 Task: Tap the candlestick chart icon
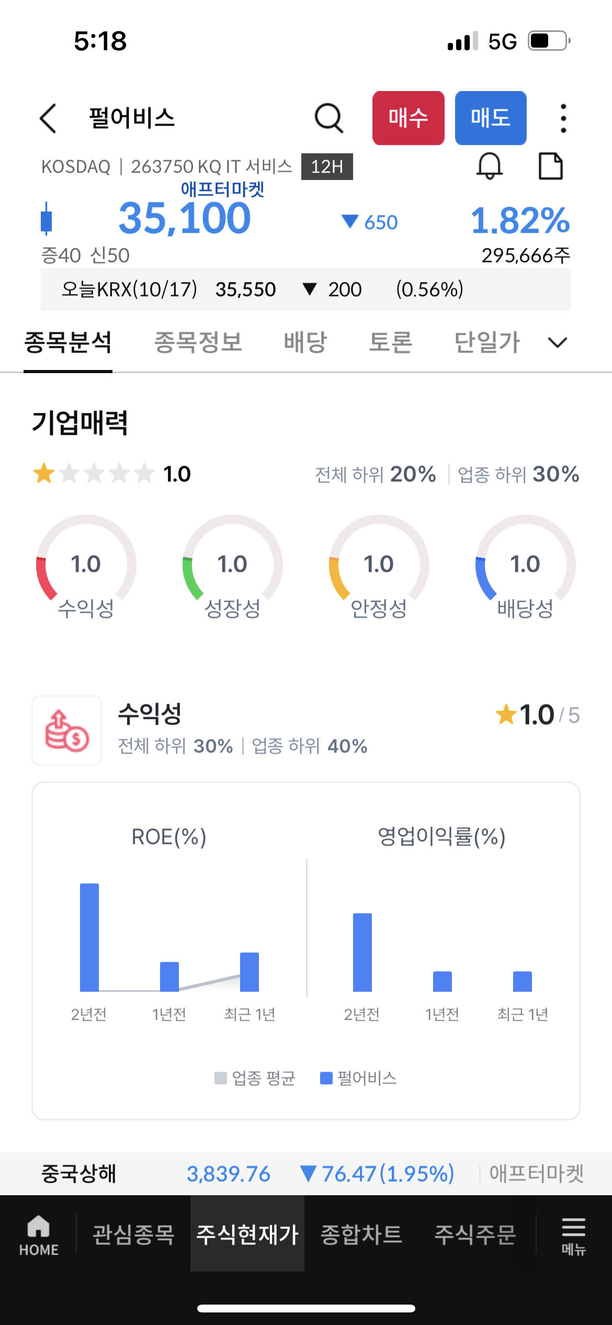[x=47, y=219]
